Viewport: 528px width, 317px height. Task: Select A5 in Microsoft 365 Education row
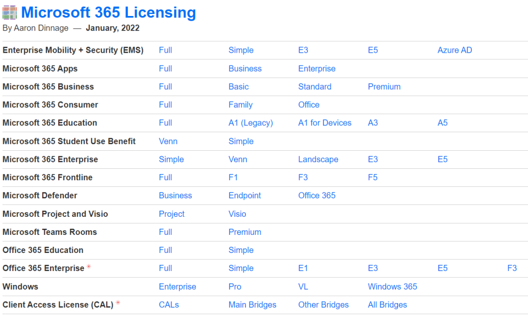click(x=442, y=123)
